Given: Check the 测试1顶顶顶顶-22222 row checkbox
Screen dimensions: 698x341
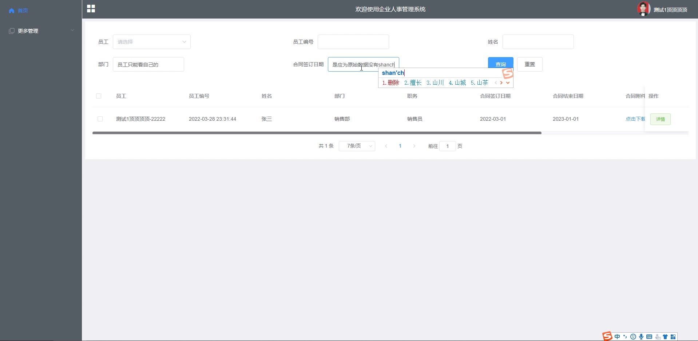Looking at the screenshot, I should 100,119.
